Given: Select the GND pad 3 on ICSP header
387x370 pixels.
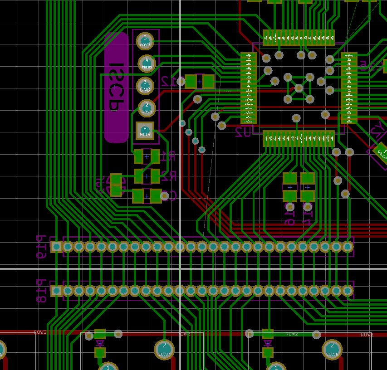Looking at the screenshot, I should point(145,86).
